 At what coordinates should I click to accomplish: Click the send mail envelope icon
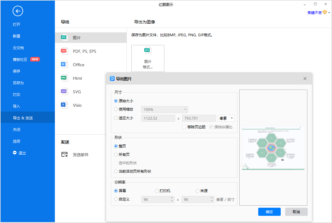point(64,155)
